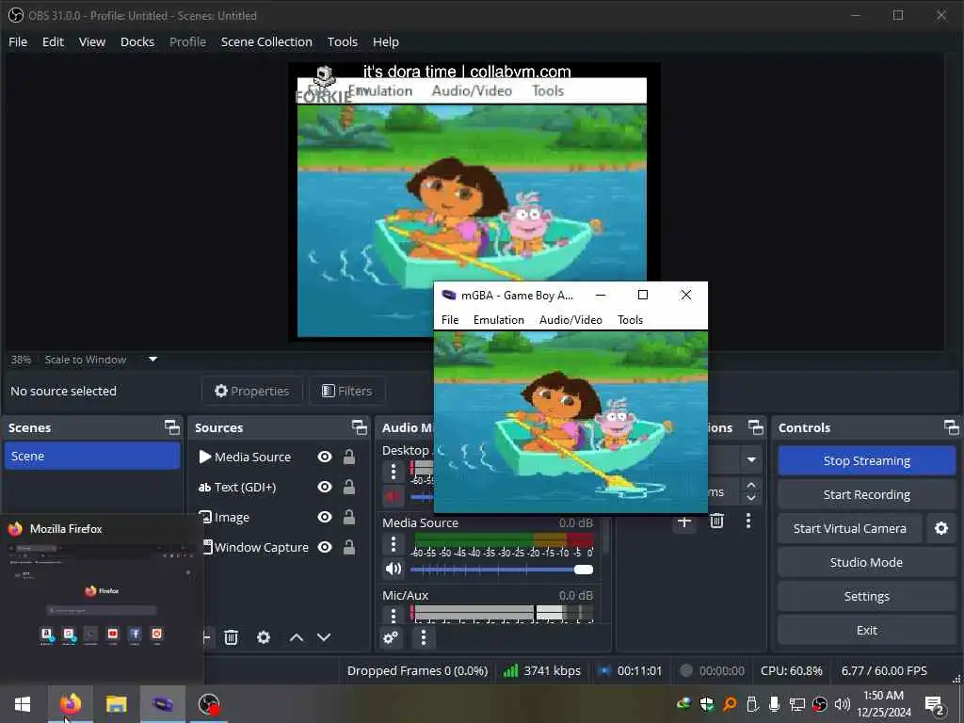
Task: Open Audio Mixer menu dots at bottom
Action: (x=423, y=637)
